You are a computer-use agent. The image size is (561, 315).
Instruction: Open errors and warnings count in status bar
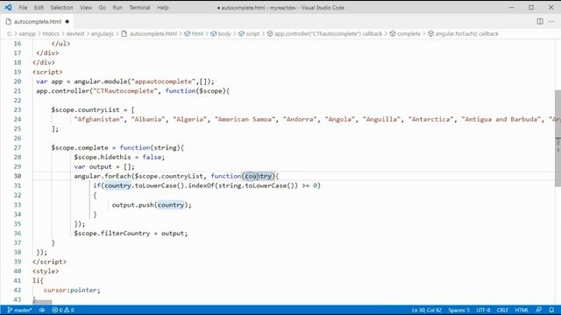[x=63, y=310]
